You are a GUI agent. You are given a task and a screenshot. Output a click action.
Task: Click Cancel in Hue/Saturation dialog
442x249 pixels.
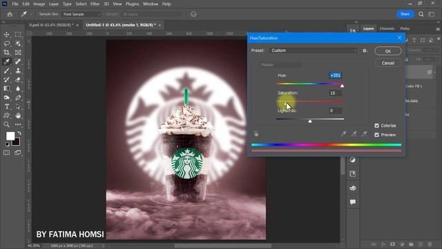pyautogui.click(x=388, y=63)
